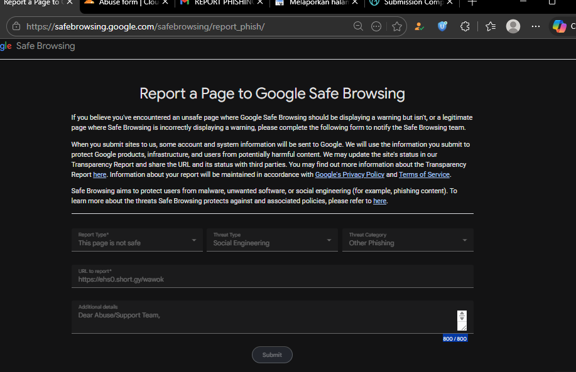Click the zoom out magnifier icon

click(358, 26)
